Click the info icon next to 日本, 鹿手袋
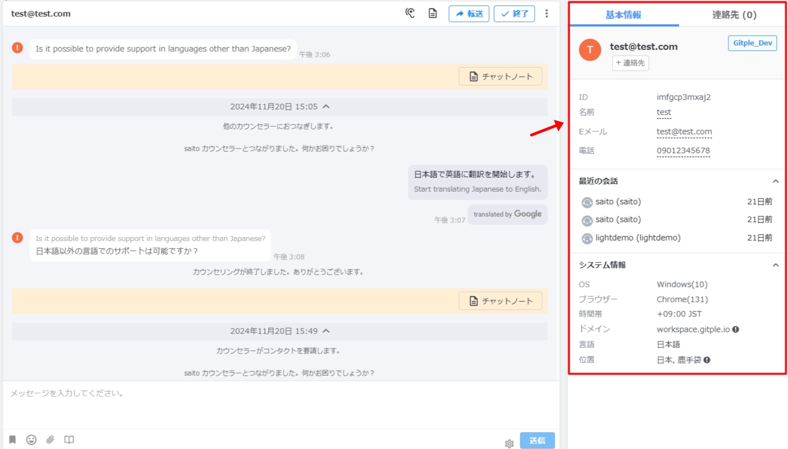This screenshot has height=449, width=788. (x=707, y=360)
